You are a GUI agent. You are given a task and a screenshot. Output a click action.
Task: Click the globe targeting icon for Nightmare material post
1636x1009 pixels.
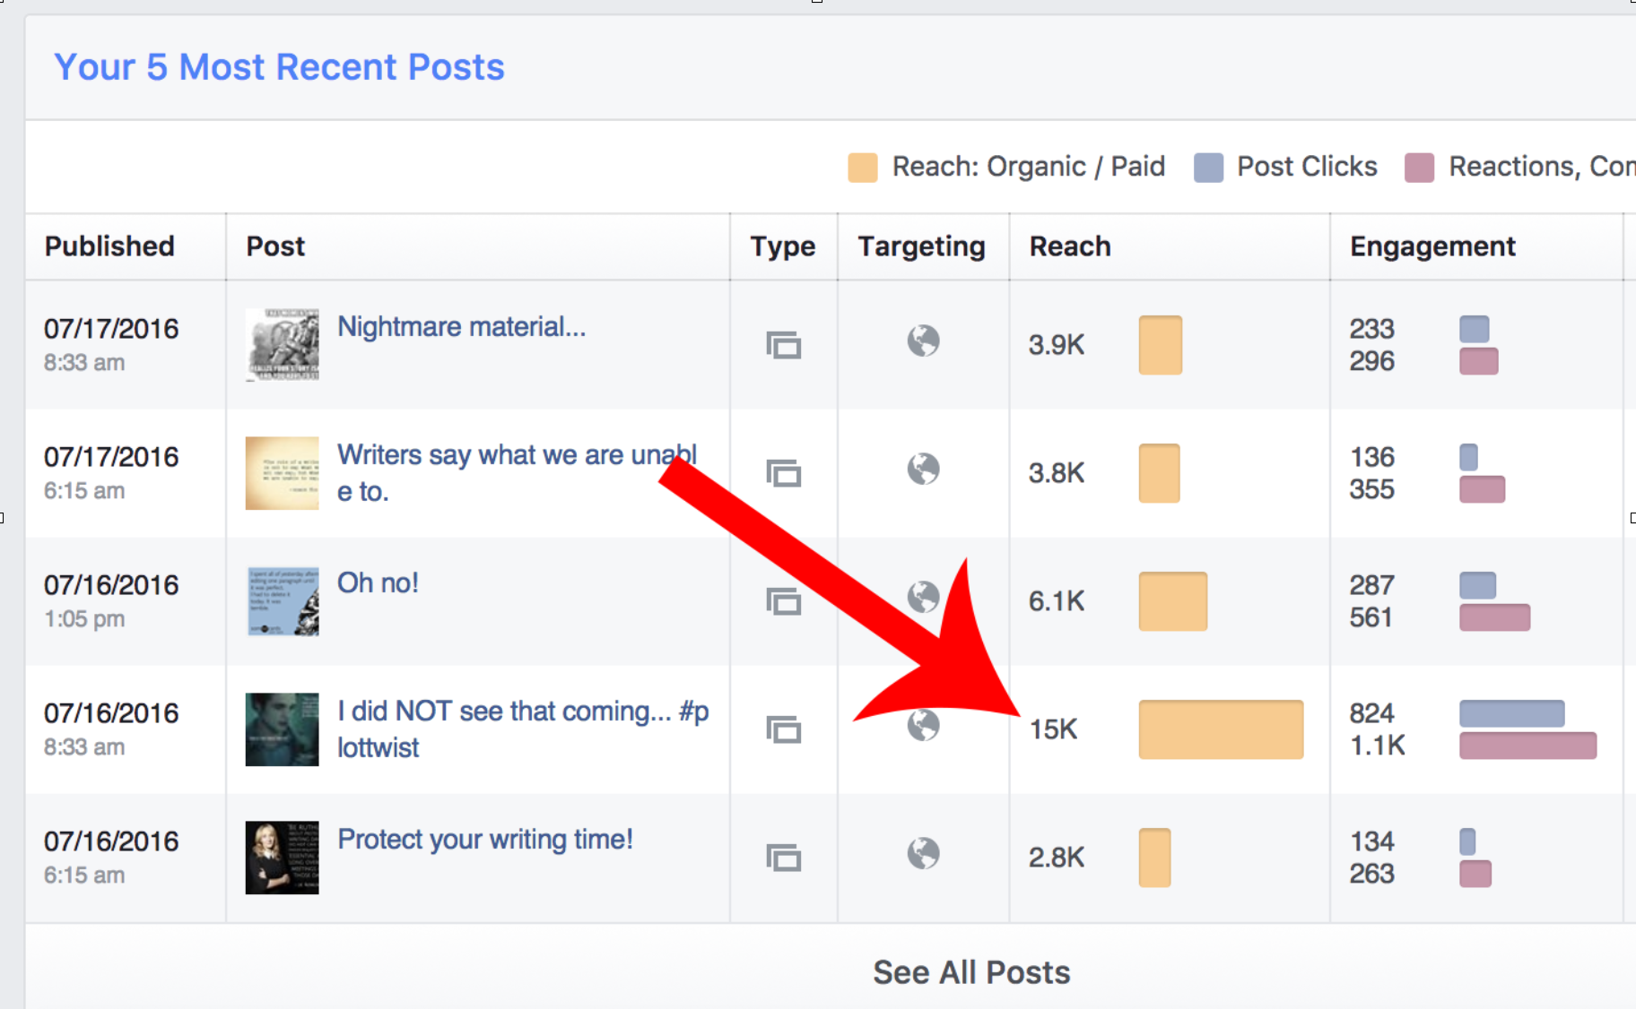(923, 341)
